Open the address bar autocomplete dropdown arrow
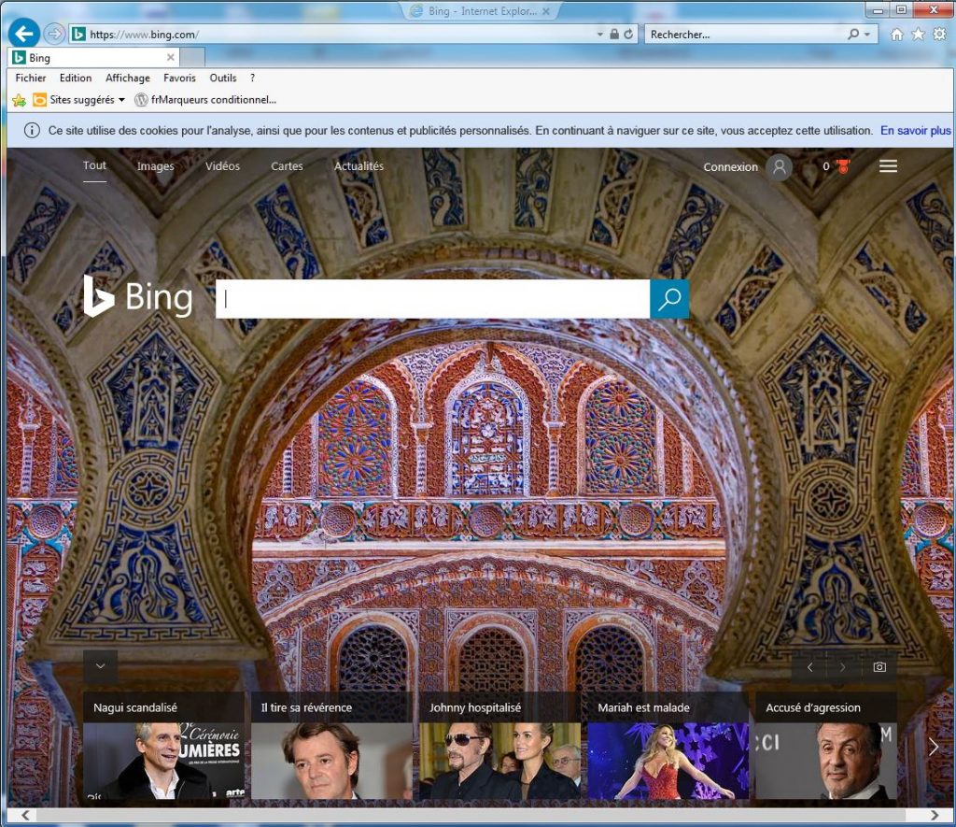 (600, 35)
